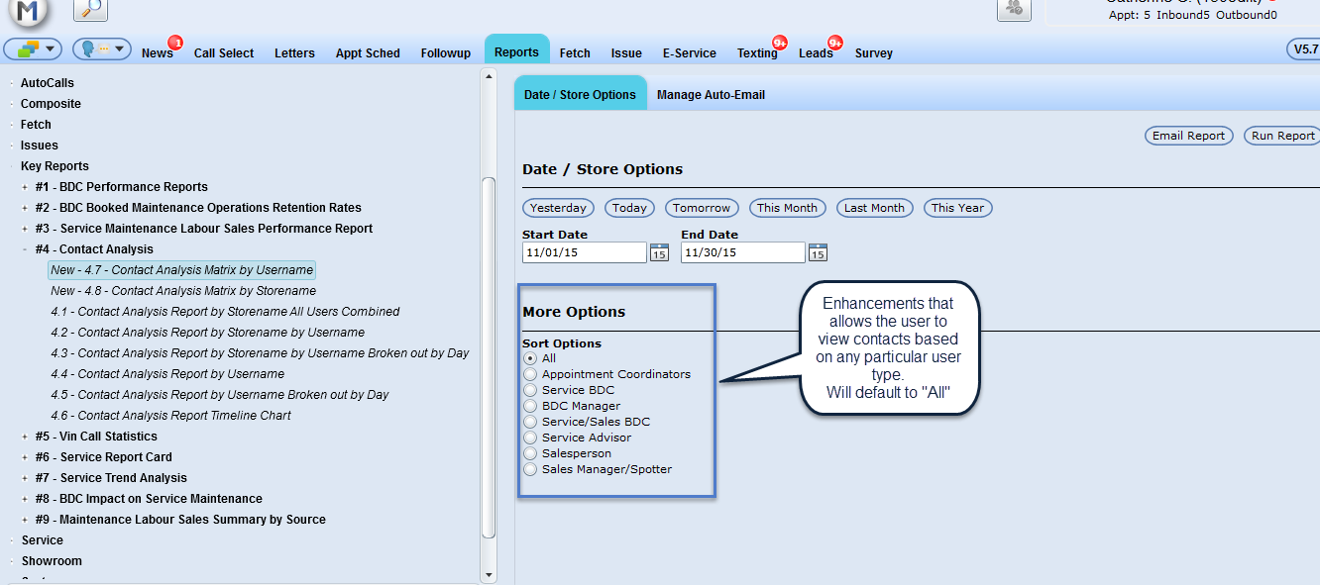1320x585 pixels.
Task: Click the tree panel scroll down arrow
Action: (x=489, y=574)
